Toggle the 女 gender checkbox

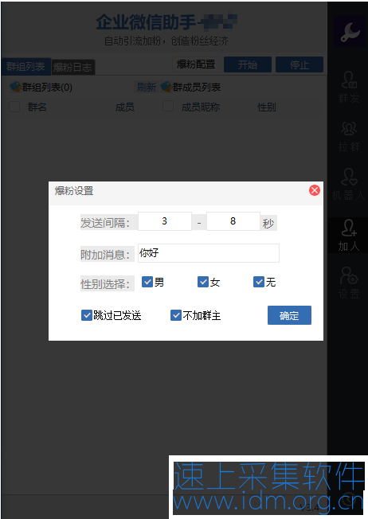tap(202, 282)
